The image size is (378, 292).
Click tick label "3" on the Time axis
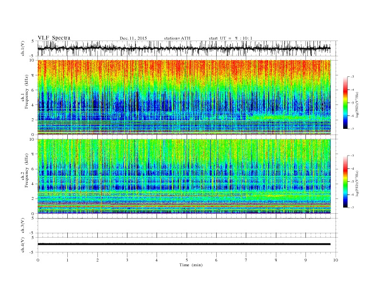[x=127, y=260]
